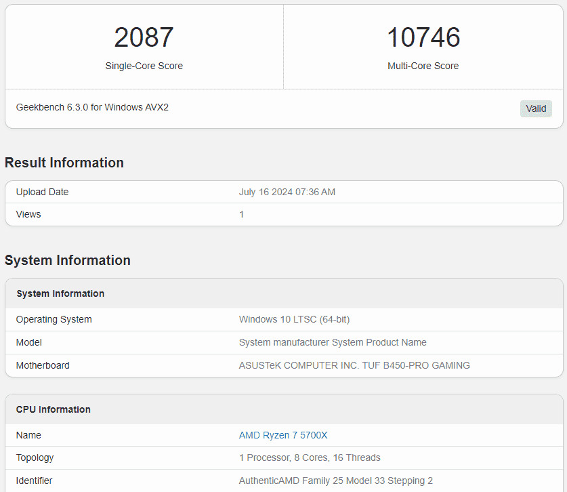Click the Valid status badge
This screenshot has width=567, height=492.
pos(536,108)
